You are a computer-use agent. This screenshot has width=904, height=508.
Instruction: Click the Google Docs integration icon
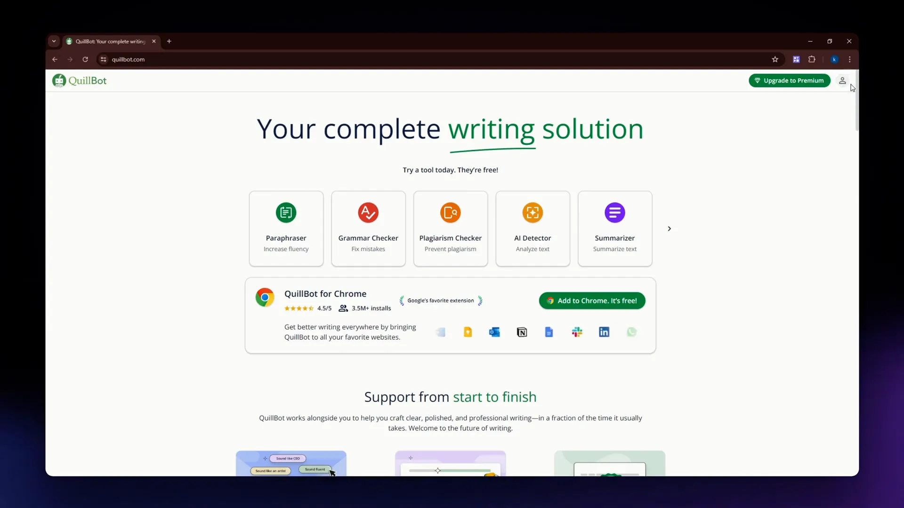549,331
